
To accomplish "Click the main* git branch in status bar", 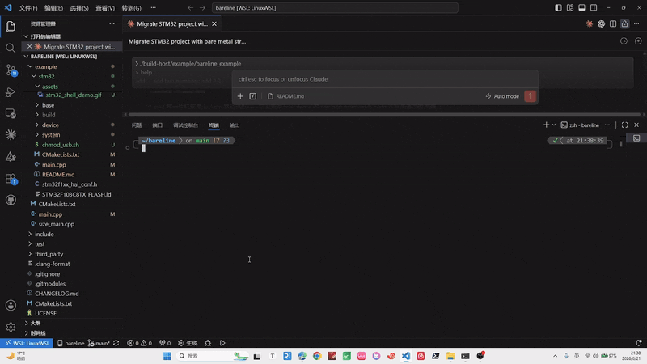I will [x=99, y=343].
